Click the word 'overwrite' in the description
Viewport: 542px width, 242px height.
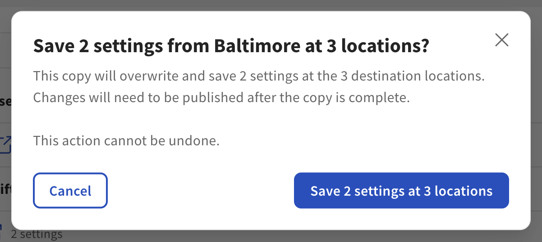[x=148, y=76]
